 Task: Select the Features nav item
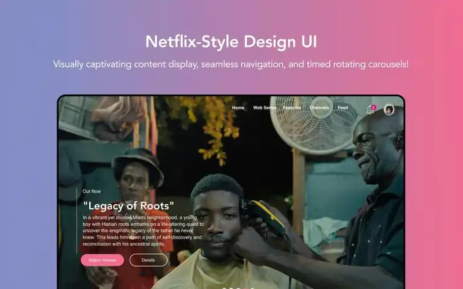pos(292,108)
